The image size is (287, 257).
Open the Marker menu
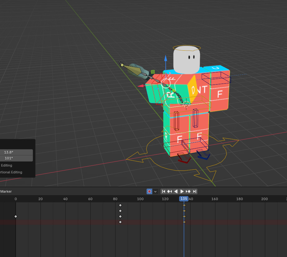point(6,191)
